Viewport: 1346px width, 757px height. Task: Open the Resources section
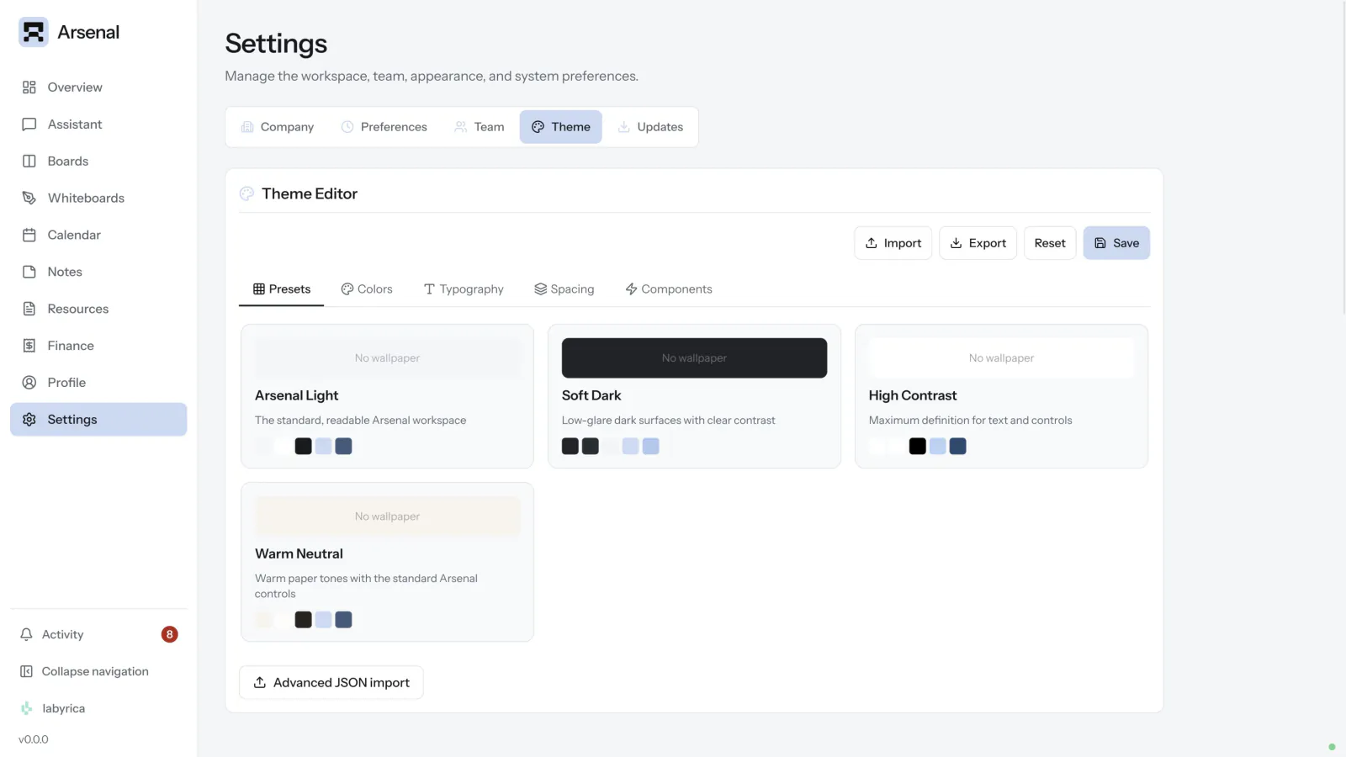98,309
